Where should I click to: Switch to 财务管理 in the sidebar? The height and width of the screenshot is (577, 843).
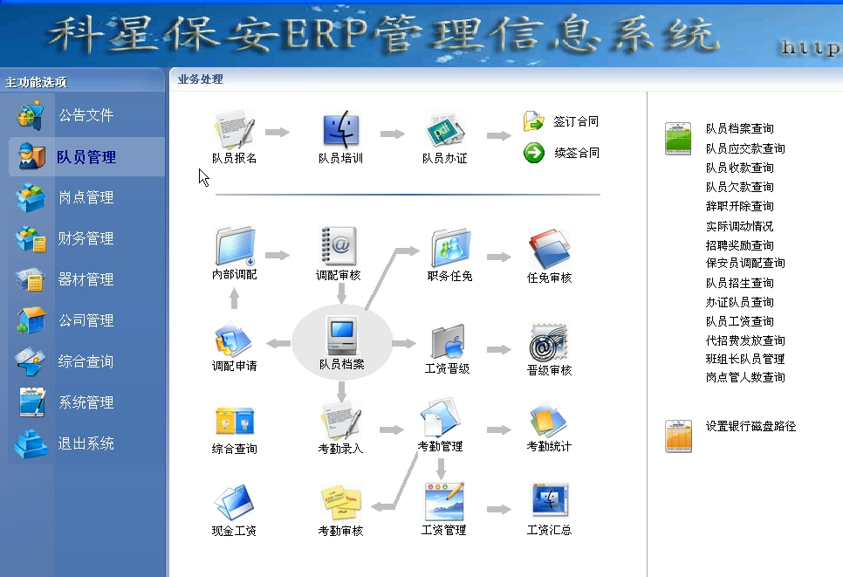[x=86, y=238]
